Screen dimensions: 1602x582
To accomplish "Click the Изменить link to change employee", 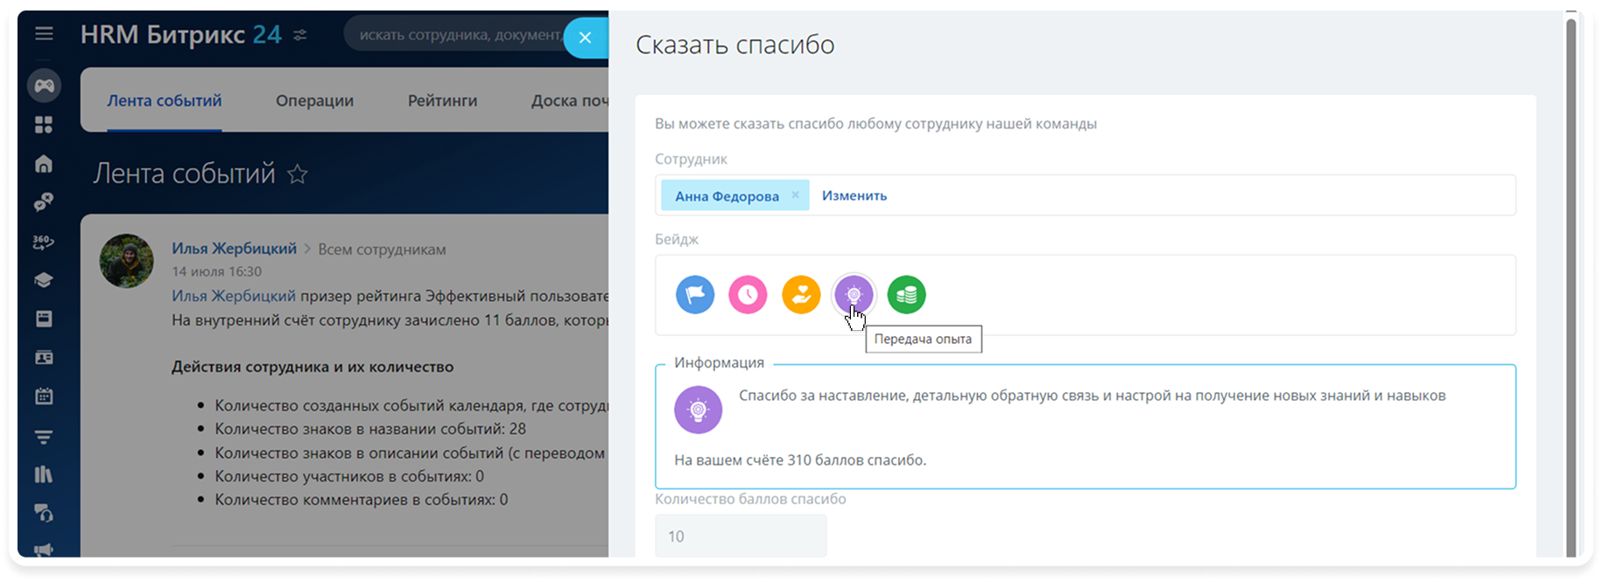I will coord(854,195).
